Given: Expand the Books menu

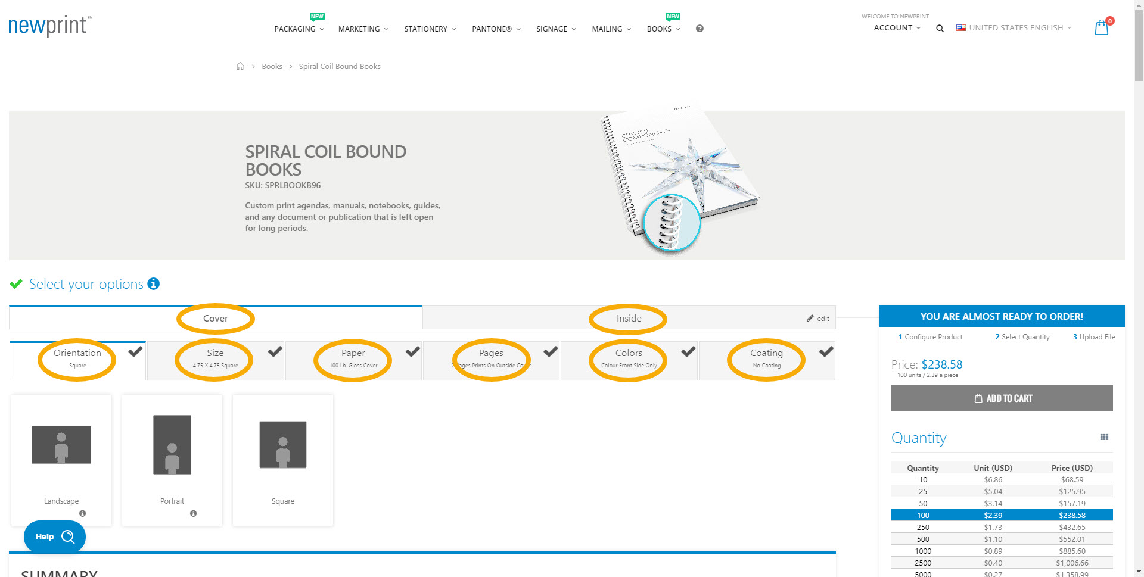Looking at the screenshot, I should click(x=663, y=29).
